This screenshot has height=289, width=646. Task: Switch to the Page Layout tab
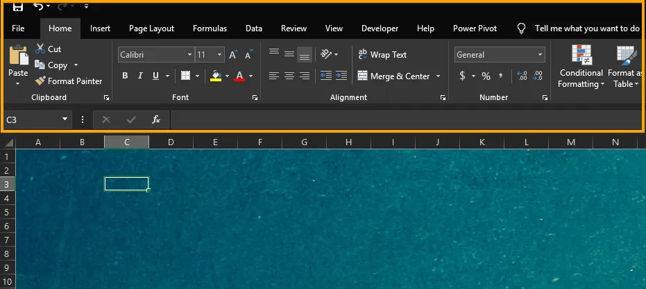[151, 28]
